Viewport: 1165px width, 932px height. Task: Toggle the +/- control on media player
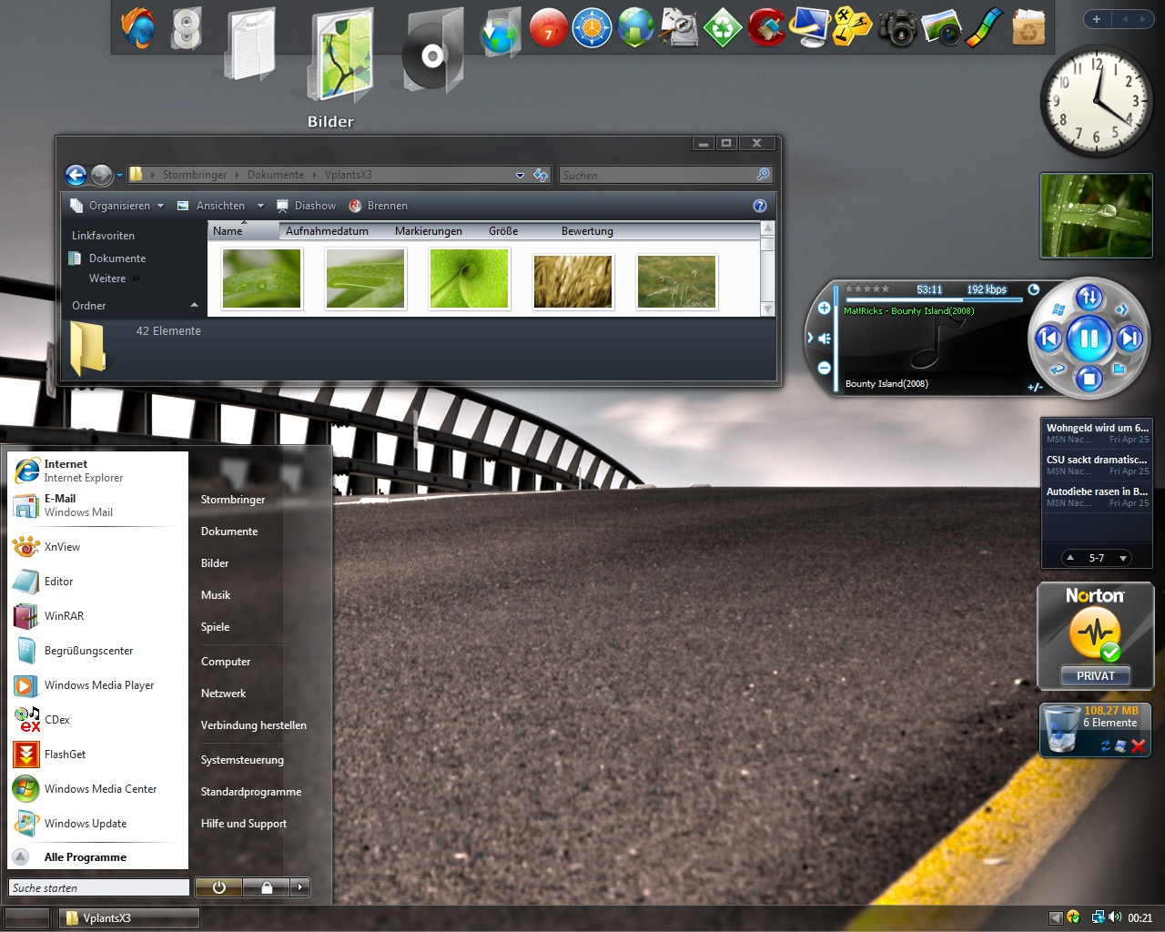click(1035, 387)
